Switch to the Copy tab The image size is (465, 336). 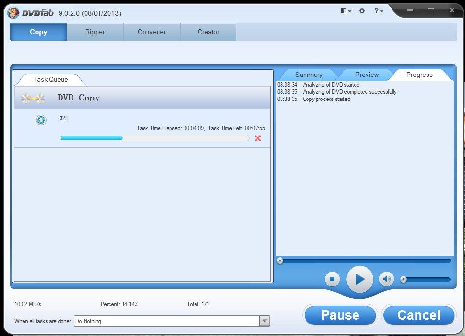[38, 32]
